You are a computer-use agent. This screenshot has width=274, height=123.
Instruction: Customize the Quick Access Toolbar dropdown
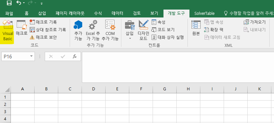pyautogui.click(x=41, y=3)
